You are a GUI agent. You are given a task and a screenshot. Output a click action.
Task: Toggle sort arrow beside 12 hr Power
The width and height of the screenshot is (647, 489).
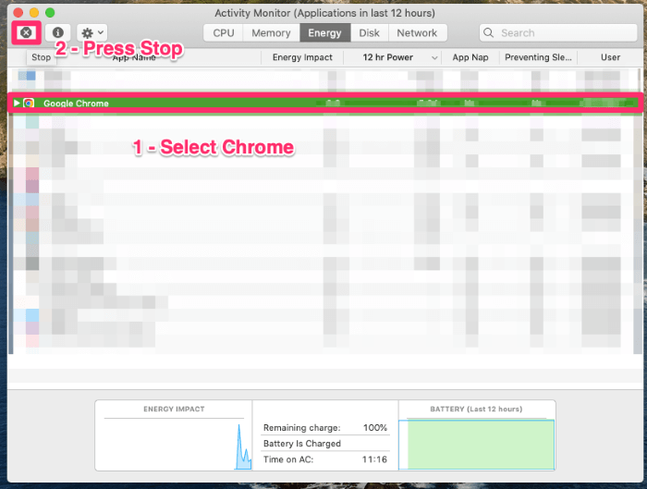click(434, 57)
